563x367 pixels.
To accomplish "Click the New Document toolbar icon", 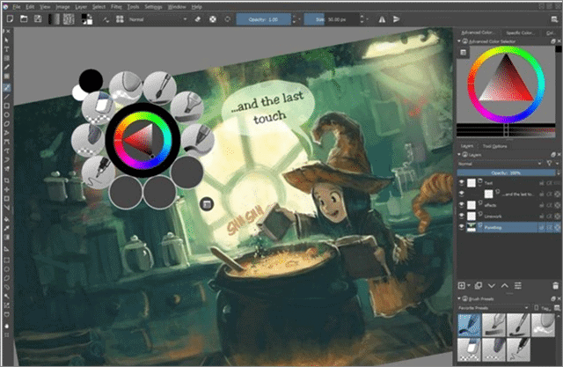I will 10,18.
